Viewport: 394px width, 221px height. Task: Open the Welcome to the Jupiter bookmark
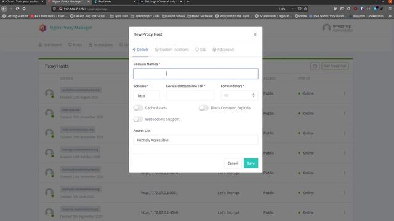[x=233, y=16]
